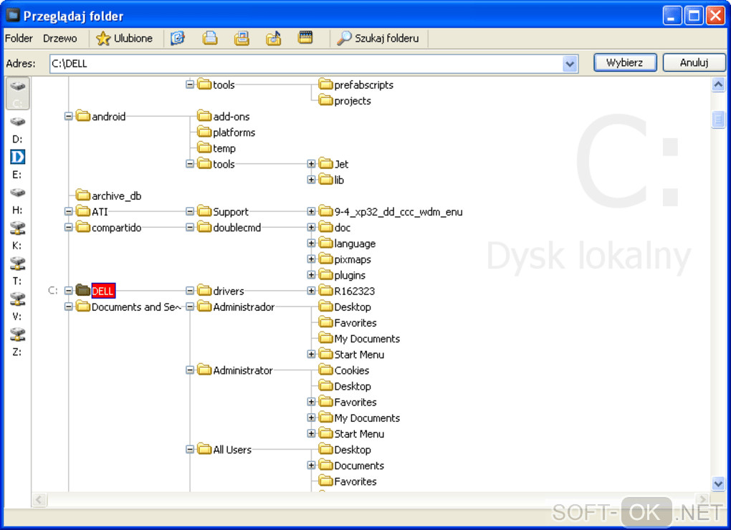731x530 pixels.
Task: Collapse the android folder node
Action: 69,116
